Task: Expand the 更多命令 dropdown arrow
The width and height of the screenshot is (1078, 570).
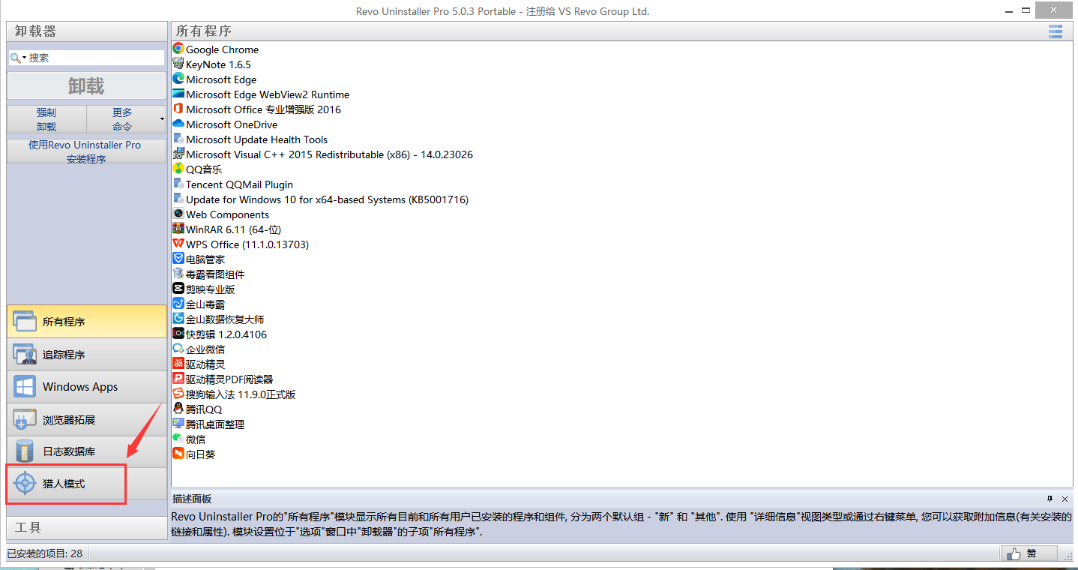Action: click(162, 119)
